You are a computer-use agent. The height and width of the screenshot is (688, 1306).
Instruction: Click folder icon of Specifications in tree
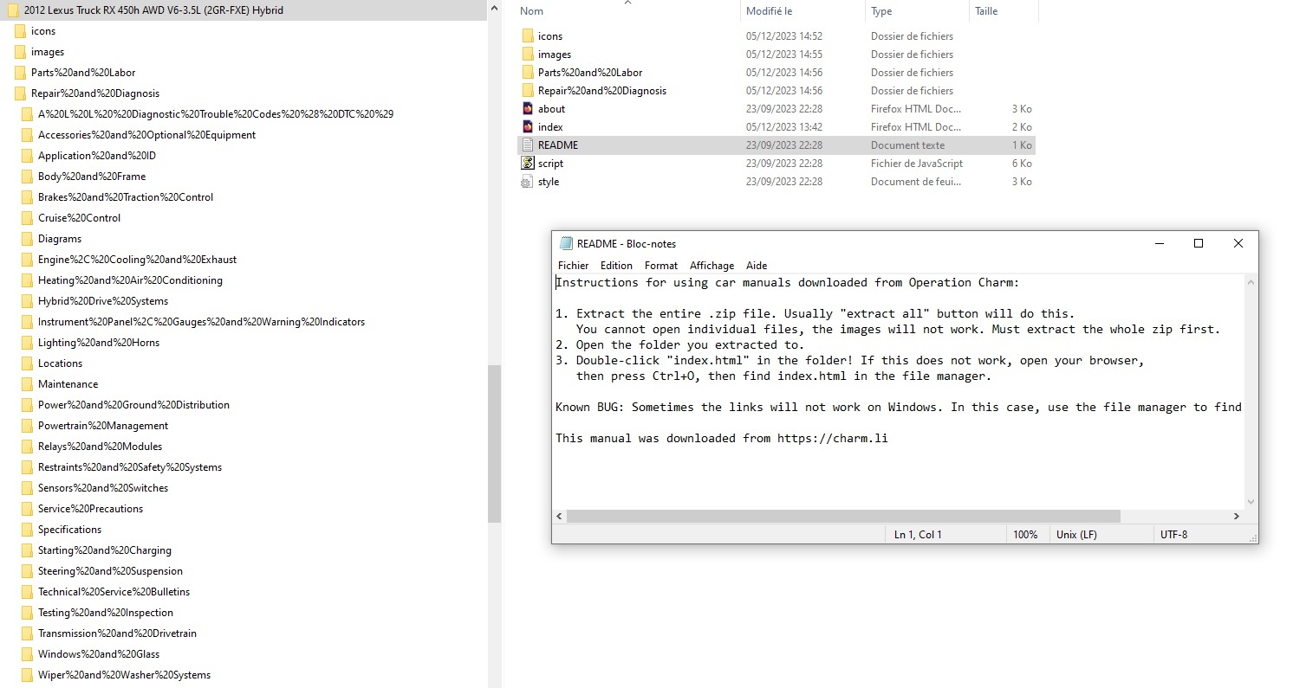(27, 530)
